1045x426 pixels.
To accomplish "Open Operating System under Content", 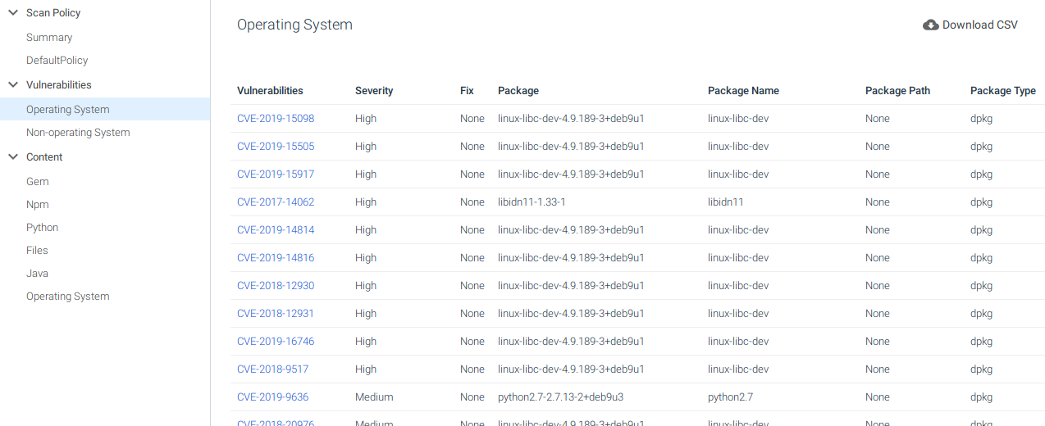I will coord(67,297).
